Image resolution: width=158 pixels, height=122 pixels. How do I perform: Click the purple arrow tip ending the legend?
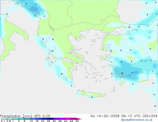pos(79,119)
